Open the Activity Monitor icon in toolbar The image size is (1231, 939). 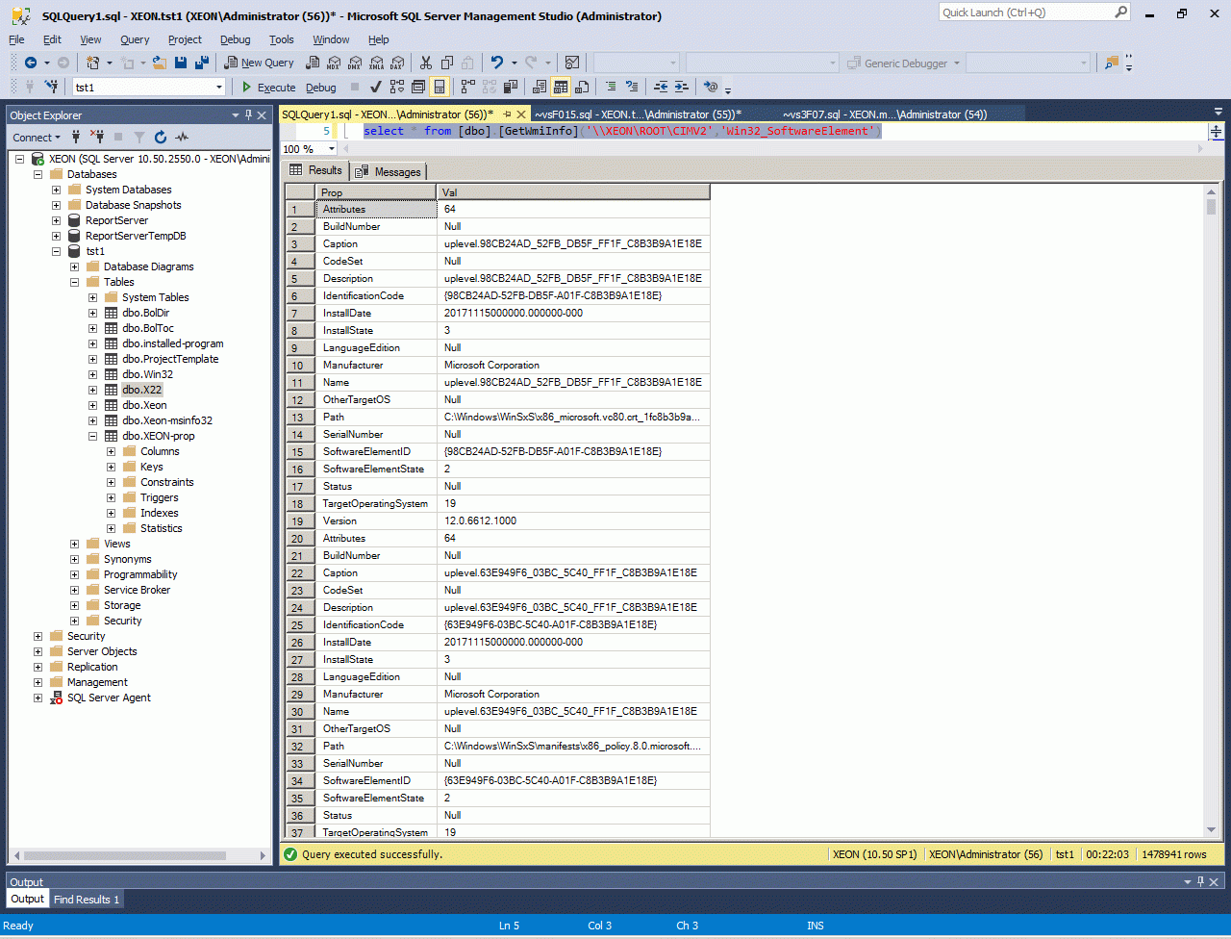point(572,63)
